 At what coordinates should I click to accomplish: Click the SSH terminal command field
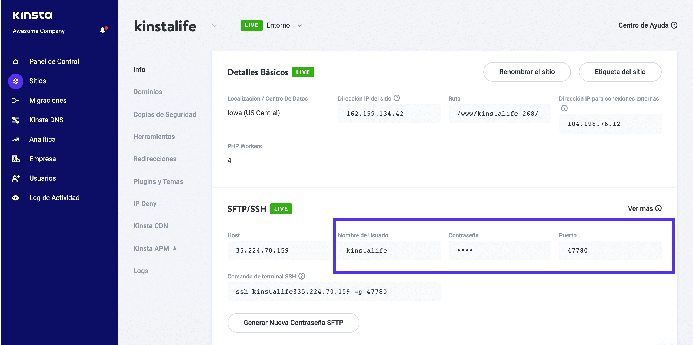pyautogui.click(x=334, y=292)
